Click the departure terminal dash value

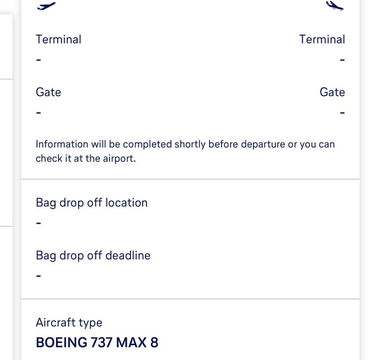(38, 60)
